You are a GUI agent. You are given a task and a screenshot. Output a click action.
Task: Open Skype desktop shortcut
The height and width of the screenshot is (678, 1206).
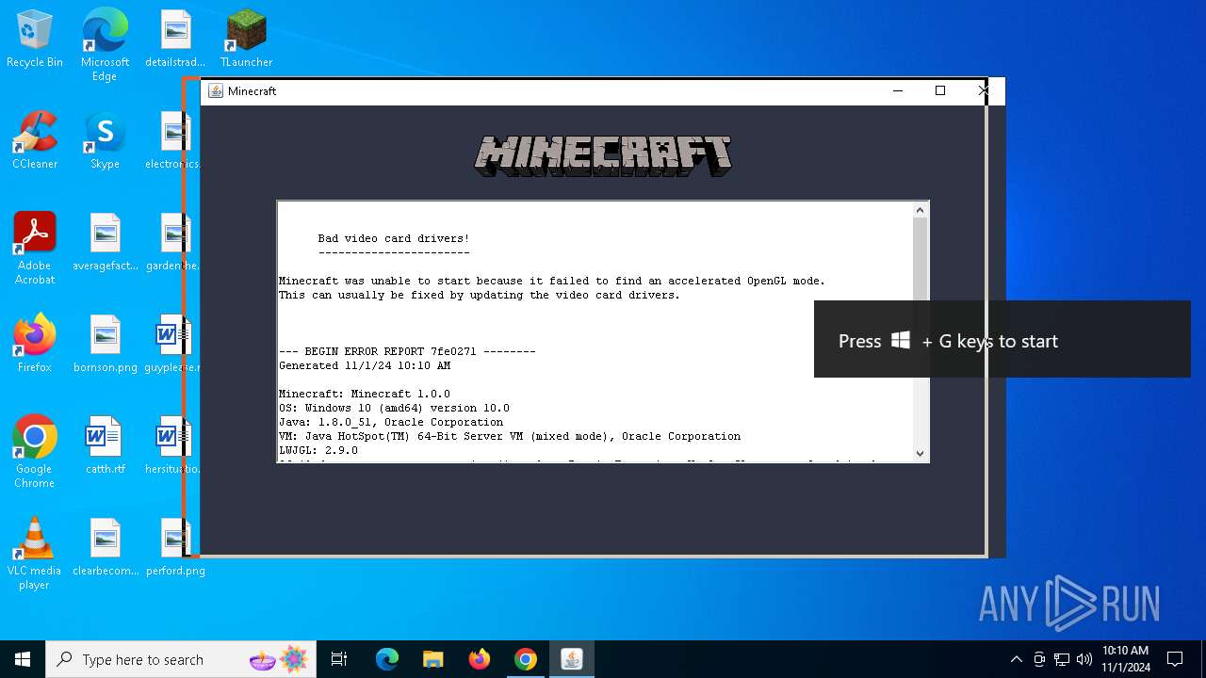tap(105, 141)
